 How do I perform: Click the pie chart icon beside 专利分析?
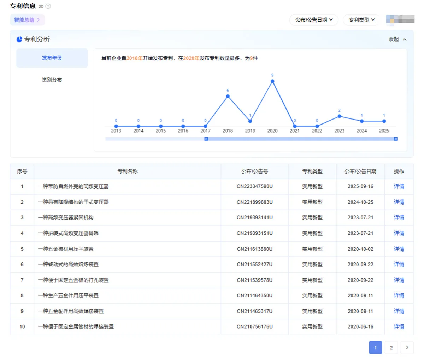(x=19, y=40)
